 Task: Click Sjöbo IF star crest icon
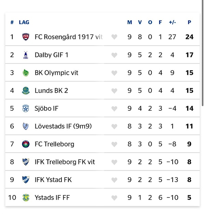click(x=26, y=109)
